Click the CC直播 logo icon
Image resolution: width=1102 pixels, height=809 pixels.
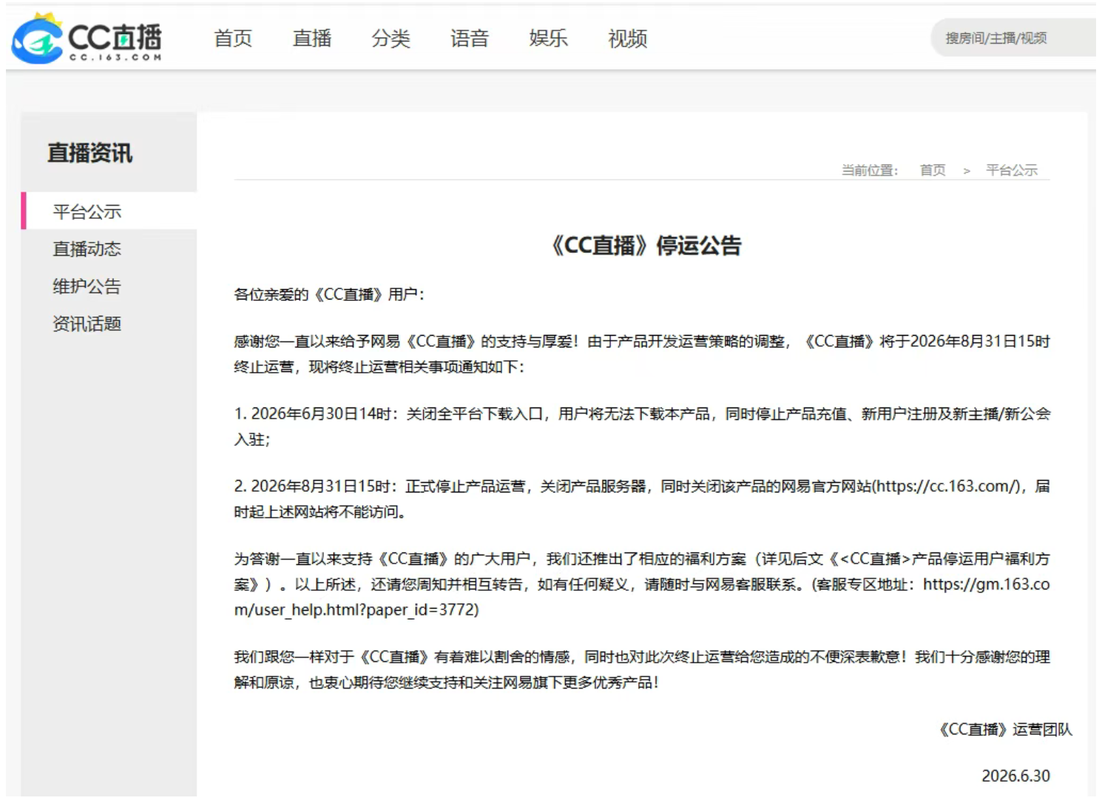point(38,38)
